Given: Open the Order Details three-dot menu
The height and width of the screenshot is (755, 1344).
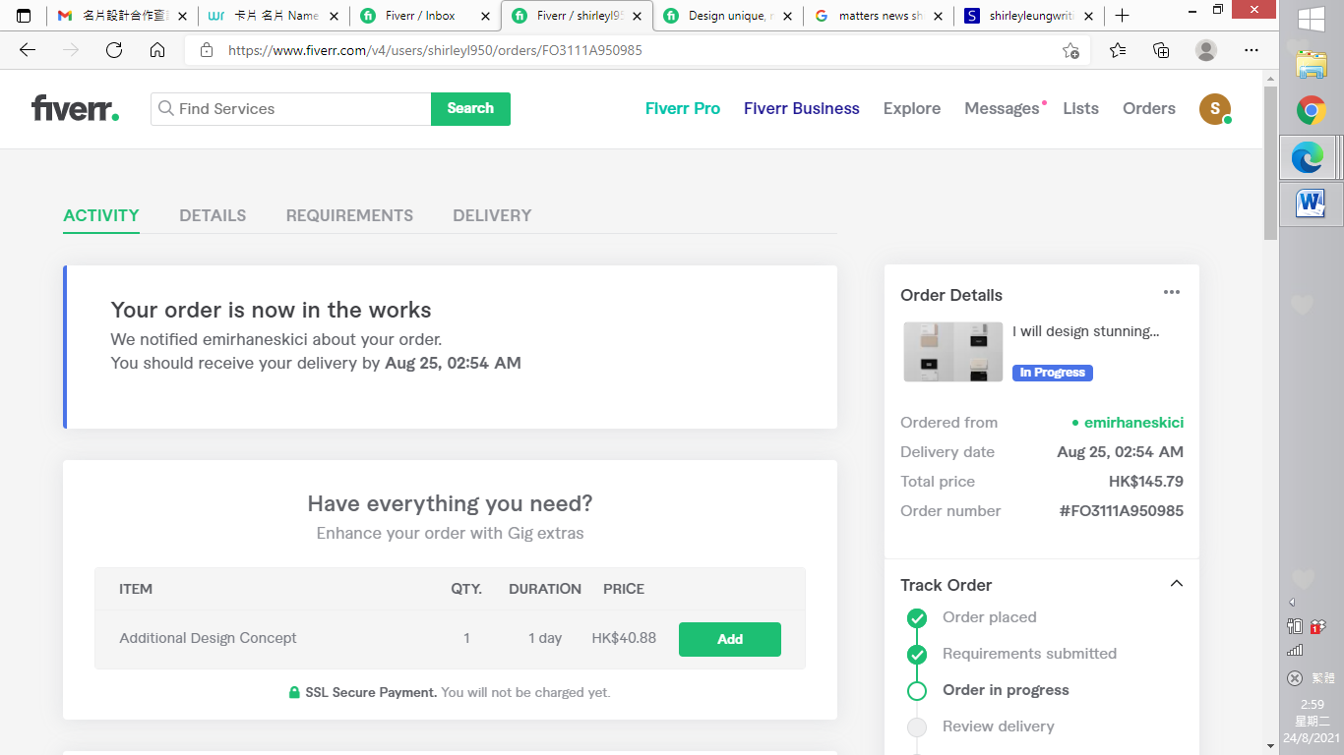Looking at the screenshot, I should (1171, 292).
